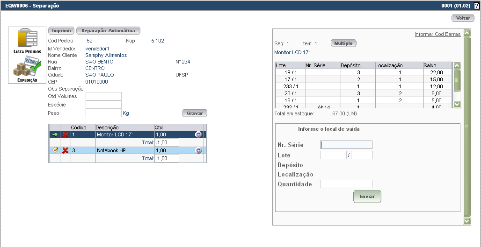Image resolution: width=481 pixels, height=247 pixels.
Task: Click the Imprimir button
Action: pos(61,31)
